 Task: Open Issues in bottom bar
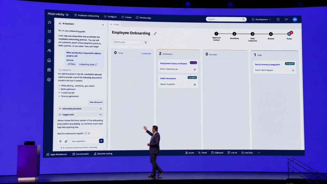tap(190, 153)
